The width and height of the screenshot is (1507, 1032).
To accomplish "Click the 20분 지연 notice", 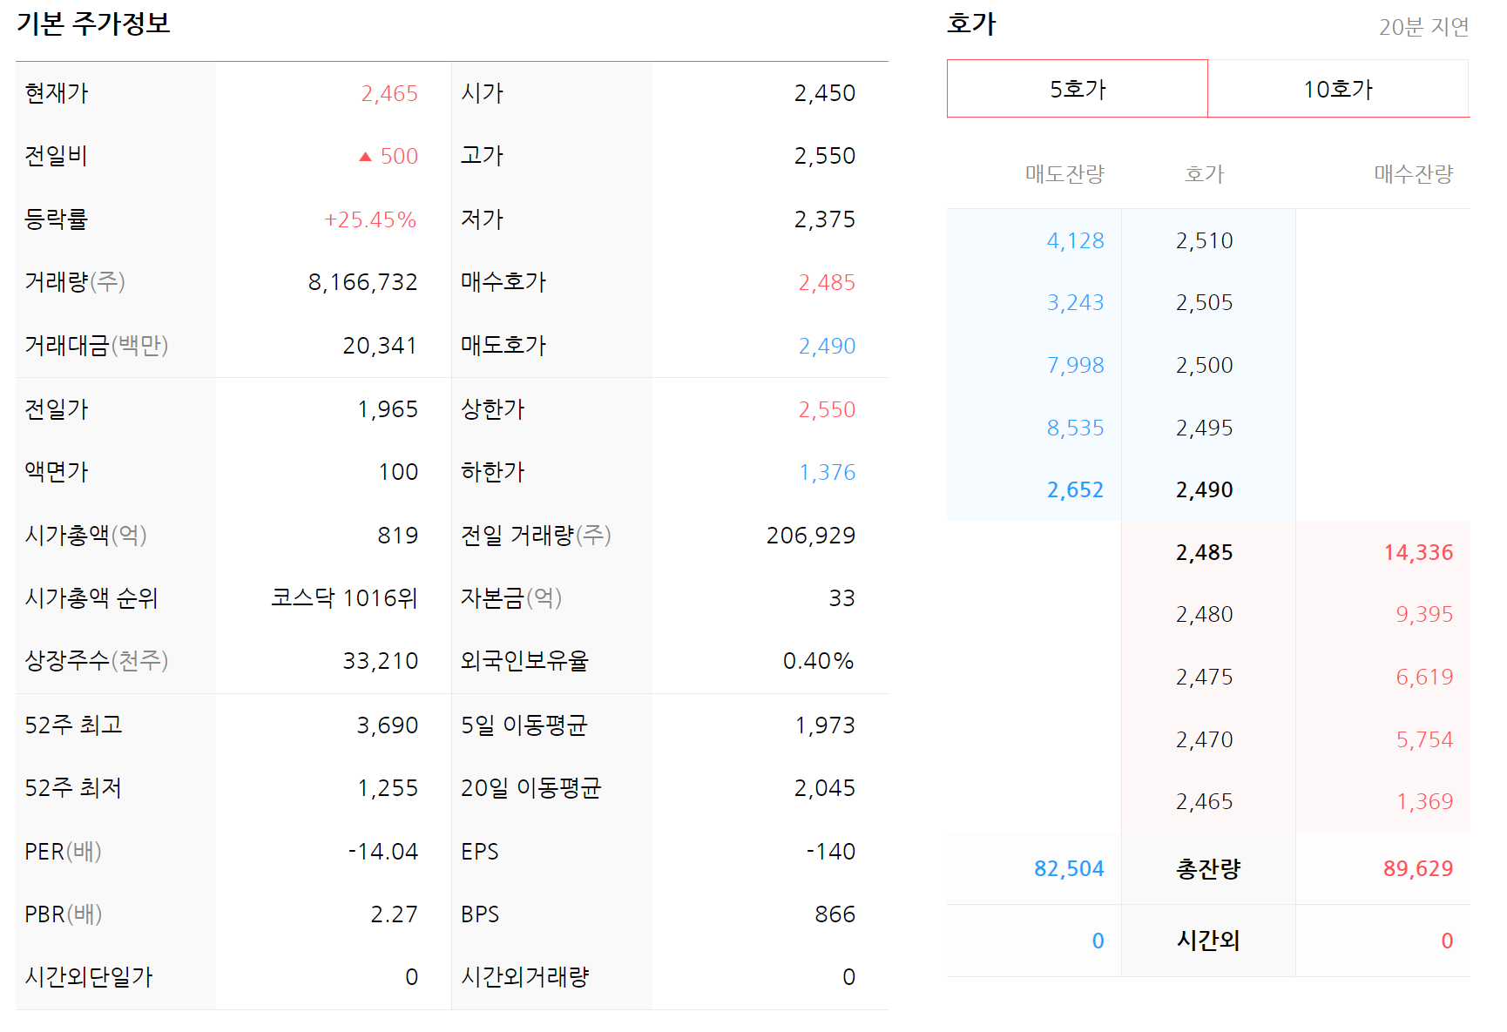I will pyautogui.click(x=1424, y=27).
